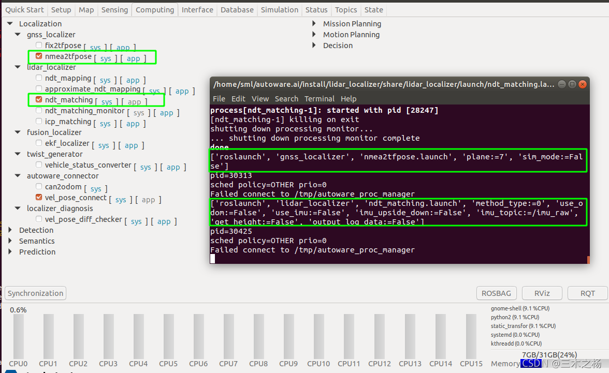This screenshot has height=373, width=609.
Task: Enable the vehicle_status_converter checkbox
Action: click(x=39, y=165)
